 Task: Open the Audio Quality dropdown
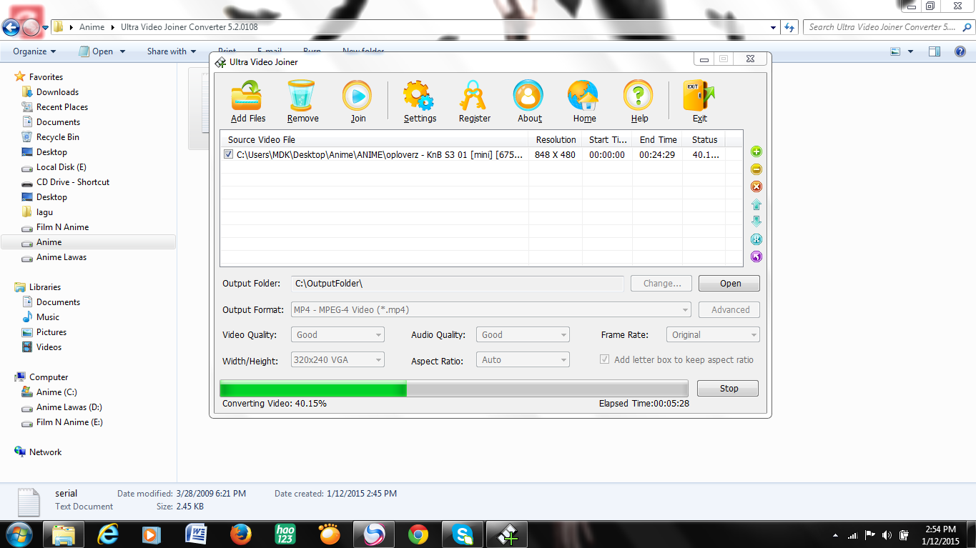[523, 334]
